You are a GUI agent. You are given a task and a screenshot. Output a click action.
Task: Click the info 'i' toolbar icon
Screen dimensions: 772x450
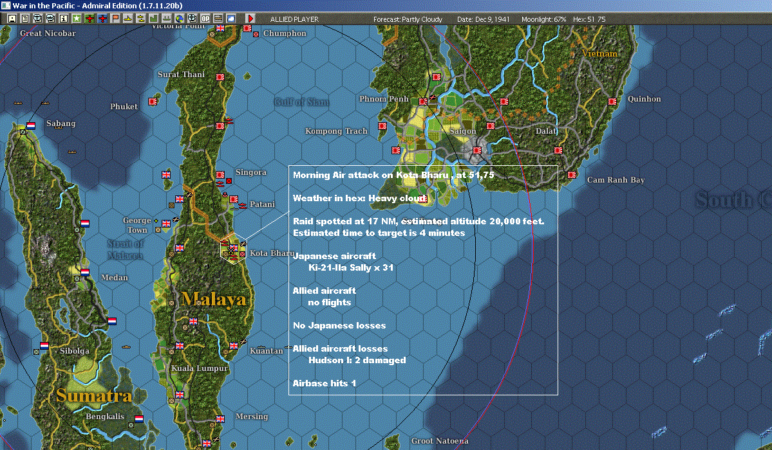tap(64, 19)
